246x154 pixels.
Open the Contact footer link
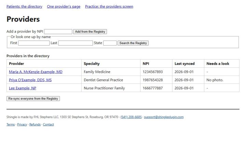pyautogui.click(x=48, y=125)
